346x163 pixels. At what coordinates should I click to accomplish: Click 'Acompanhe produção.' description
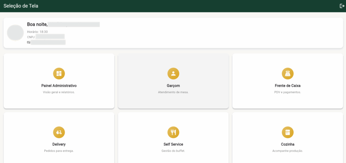(288, 151)
